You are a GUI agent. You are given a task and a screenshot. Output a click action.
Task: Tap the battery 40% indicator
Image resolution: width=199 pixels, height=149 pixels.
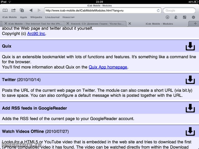pyautogui.click(x=193, y=2)
